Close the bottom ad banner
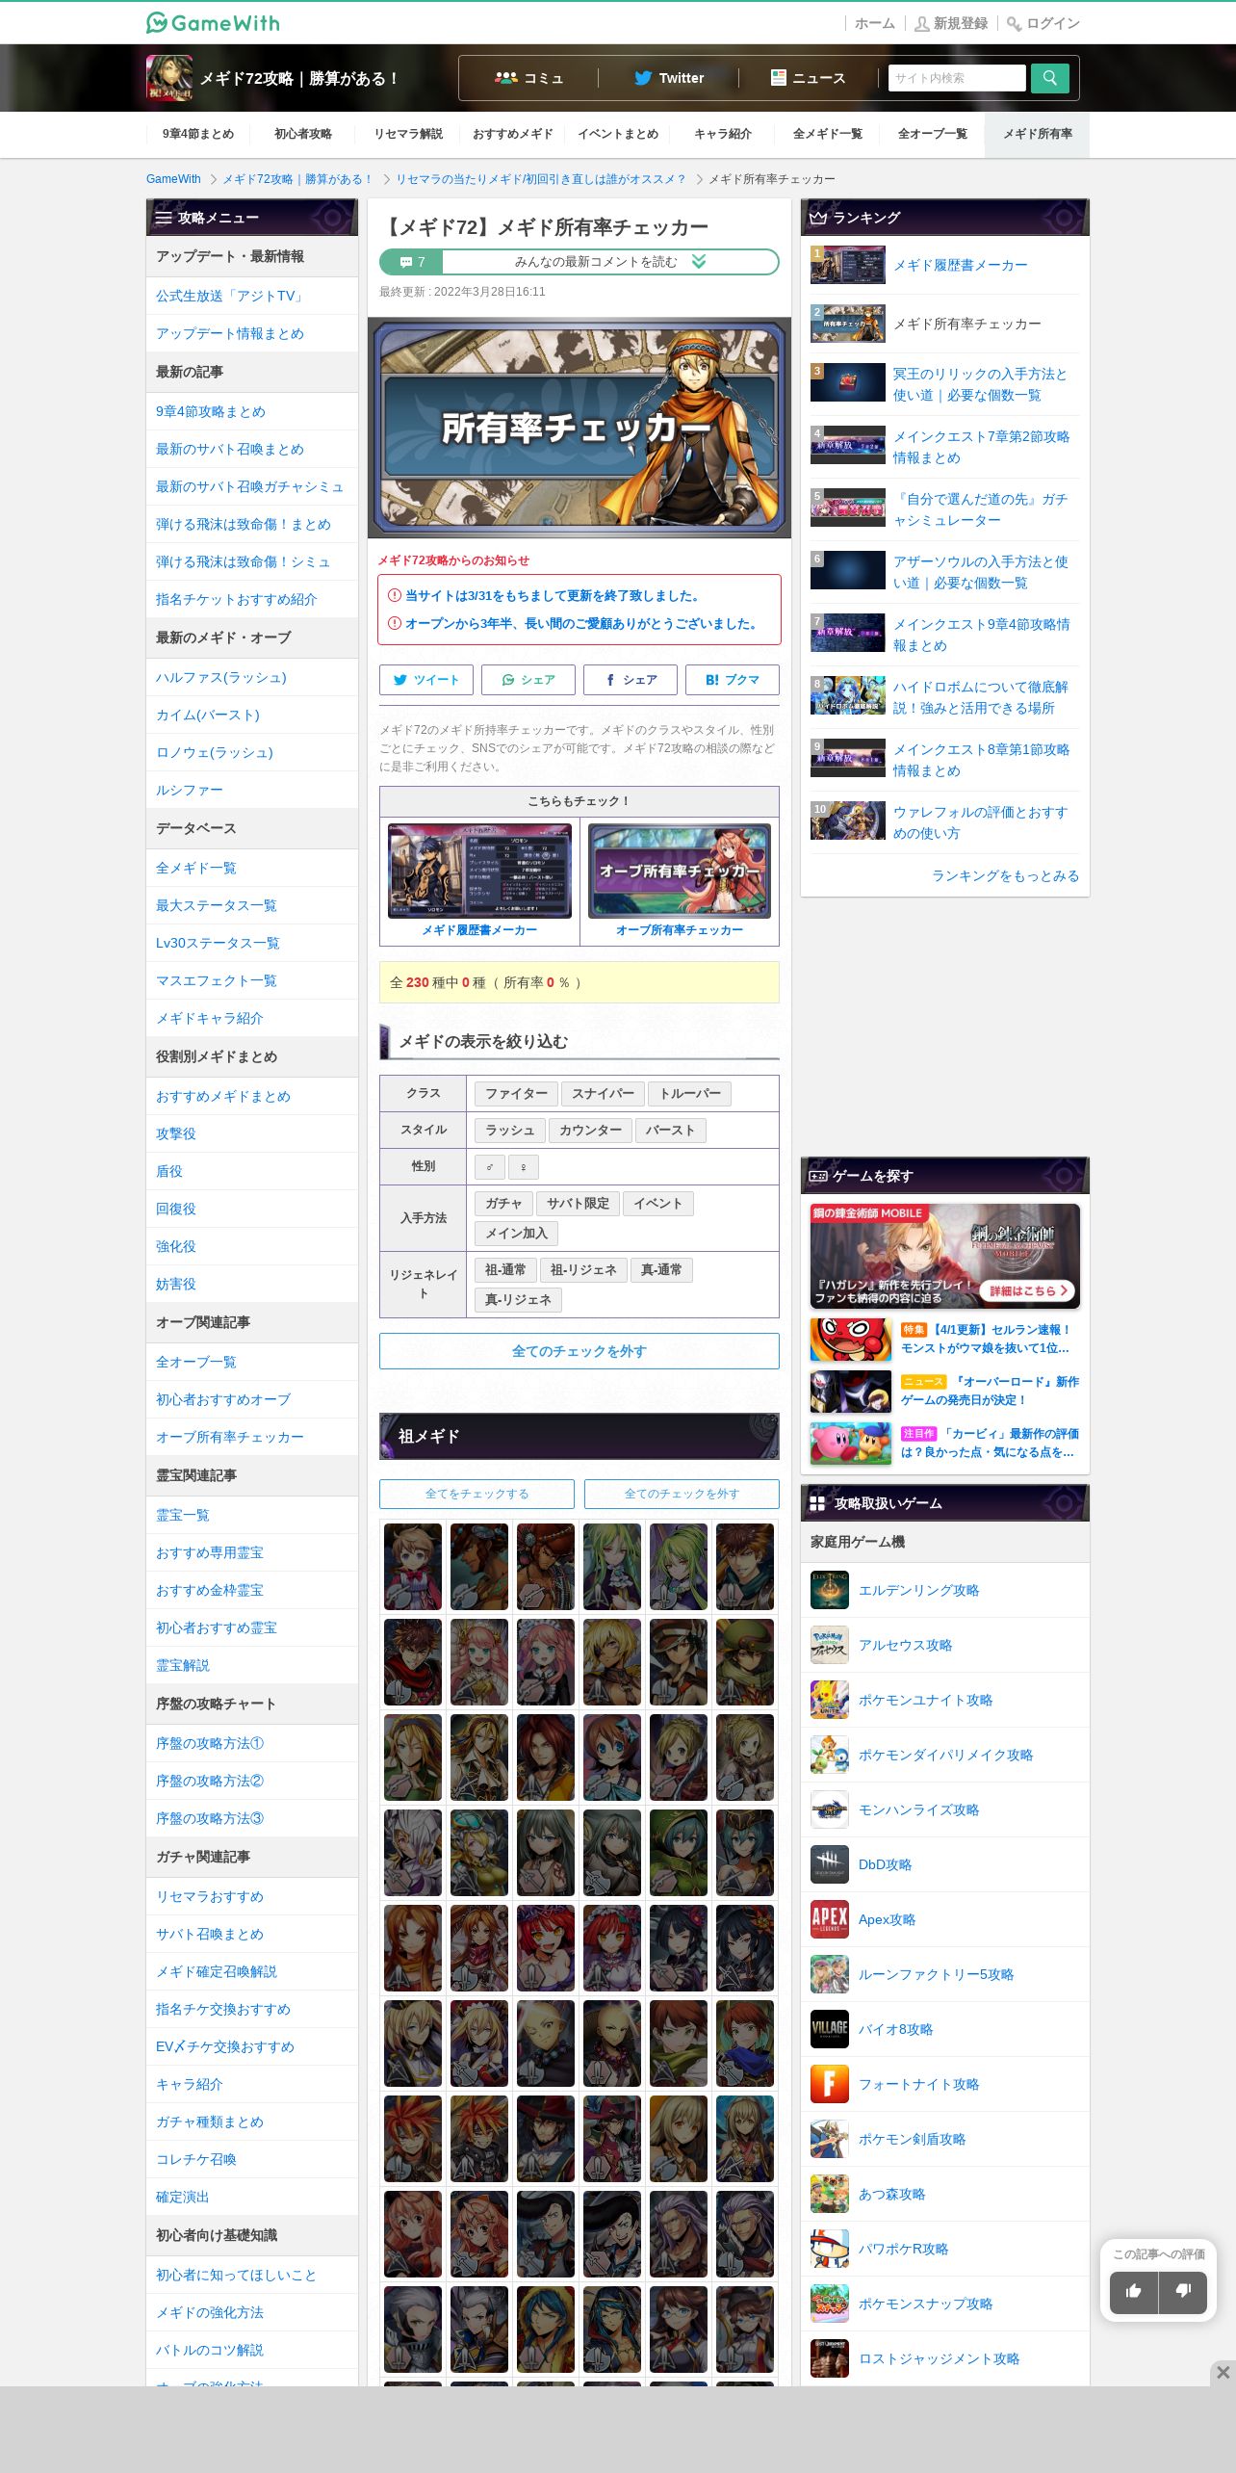Image resolution: width=1236 pixels, height=2473 pixels. pyautogui.click(x=1223, y=2373)
